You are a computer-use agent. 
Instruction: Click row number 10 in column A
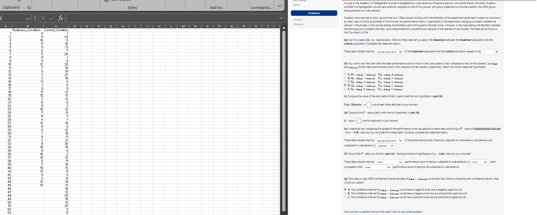(x=10, y=64)
